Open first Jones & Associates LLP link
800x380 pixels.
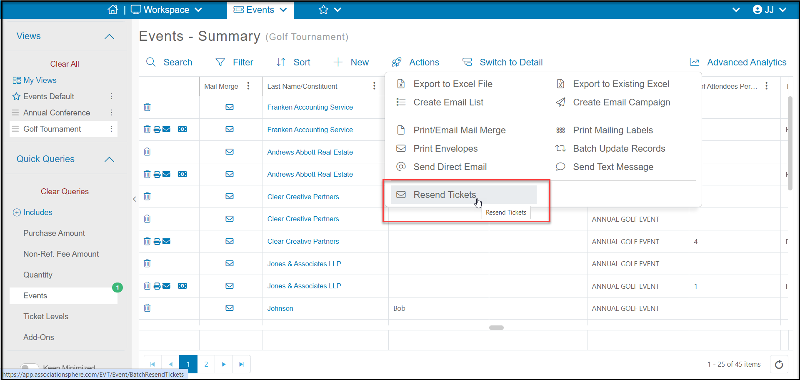pos(304,264)
